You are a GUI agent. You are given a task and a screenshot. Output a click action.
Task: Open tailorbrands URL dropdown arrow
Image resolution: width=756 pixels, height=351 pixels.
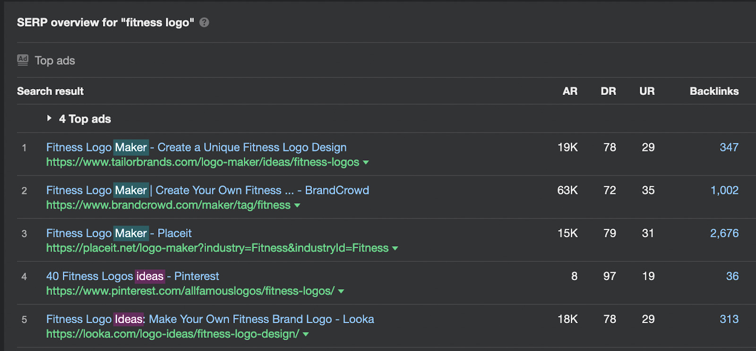[x=366, y=163]
